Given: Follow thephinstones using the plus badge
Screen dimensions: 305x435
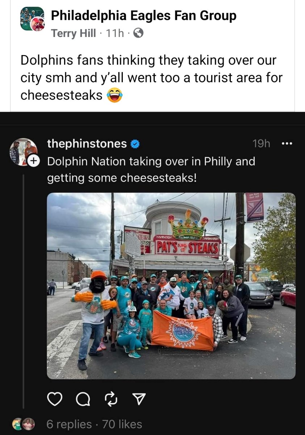Looking at the screenshot, I should pyautogui.click(x=33, y=161).
